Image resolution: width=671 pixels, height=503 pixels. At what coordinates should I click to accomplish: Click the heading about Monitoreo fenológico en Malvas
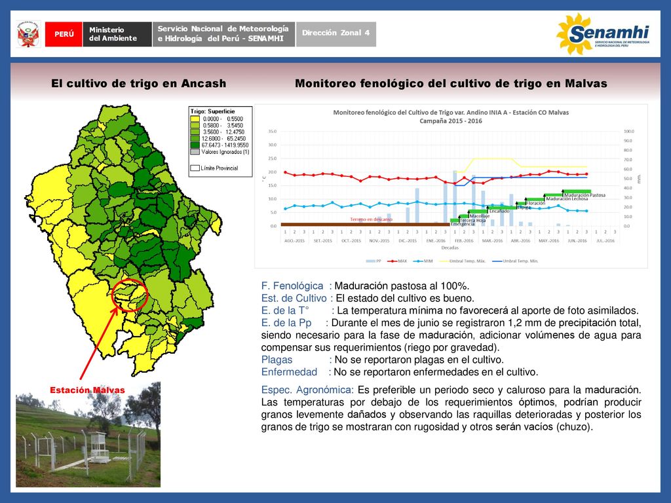(x=451, y=83)
